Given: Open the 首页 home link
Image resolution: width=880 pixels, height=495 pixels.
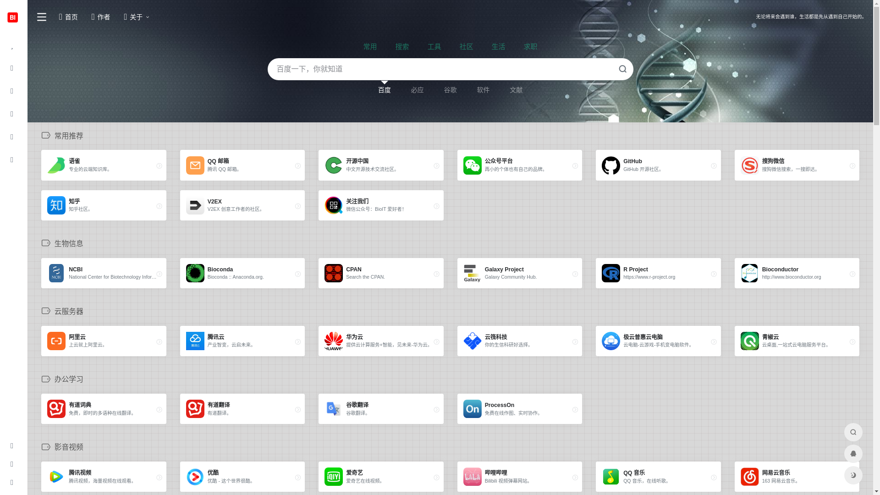Looking at the screenshot, I should point(68,17).
